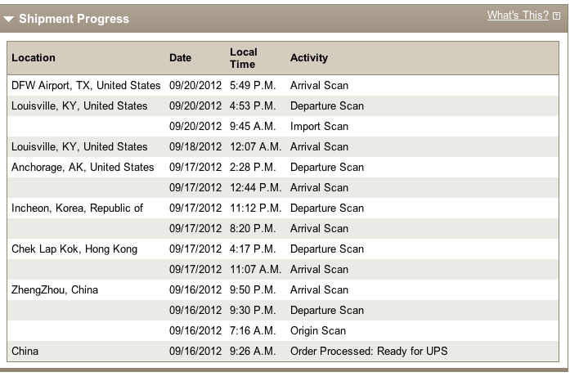Select the Date column header

pyautogui.click(x=180, y=58)
